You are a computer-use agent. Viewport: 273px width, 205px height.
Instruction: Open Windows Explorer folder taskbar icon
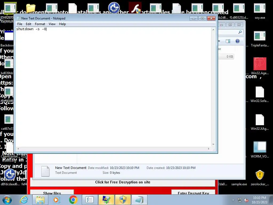tap(40, 200)
